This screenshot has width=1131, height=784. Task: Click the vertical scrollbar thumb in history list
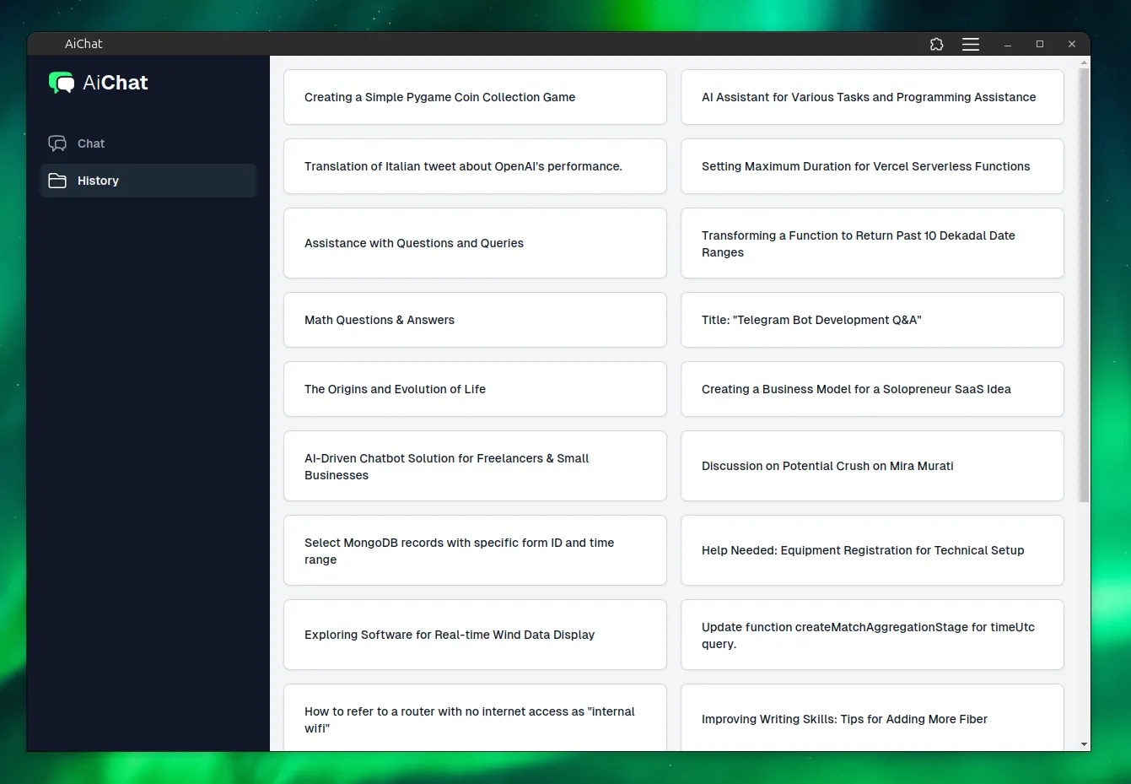tap(1084, 287)
